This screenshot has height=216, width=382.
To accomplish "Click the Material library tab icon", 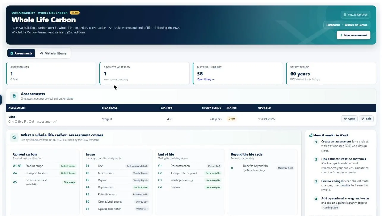I will 42,53.
